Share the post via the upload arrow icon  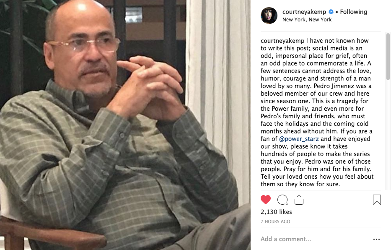click(299, 200)
